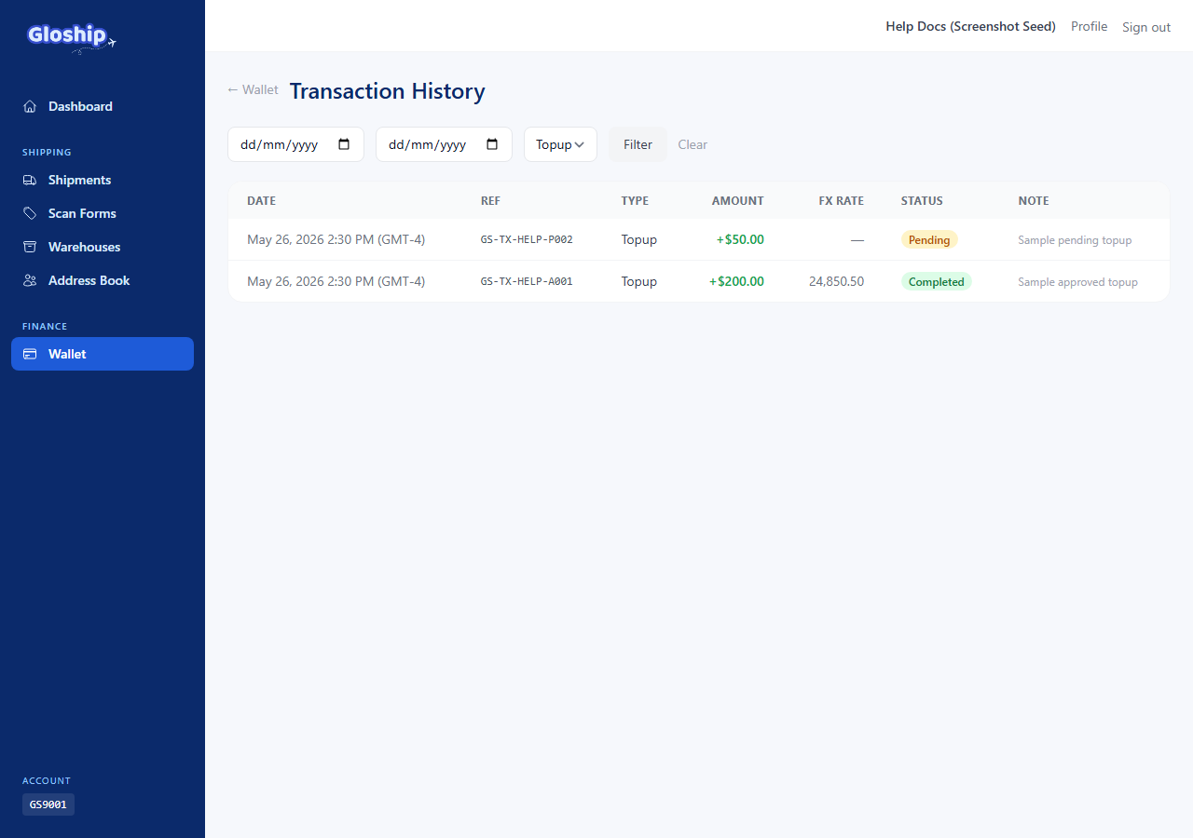
Task: Click the Scan Forms tag icon
Action: (30, 213)
